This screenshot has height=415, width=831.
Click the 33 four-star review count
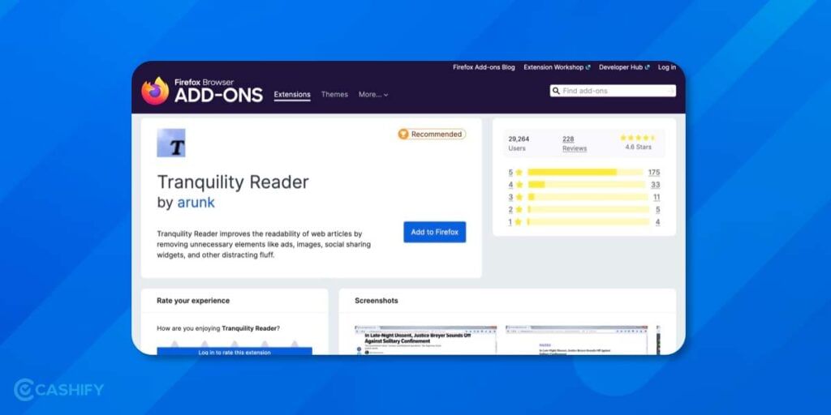click(656, 185)
